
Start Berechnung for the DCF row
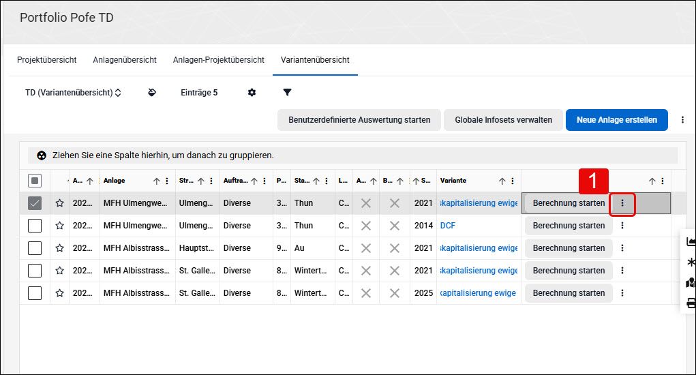(x=569, y=226)
